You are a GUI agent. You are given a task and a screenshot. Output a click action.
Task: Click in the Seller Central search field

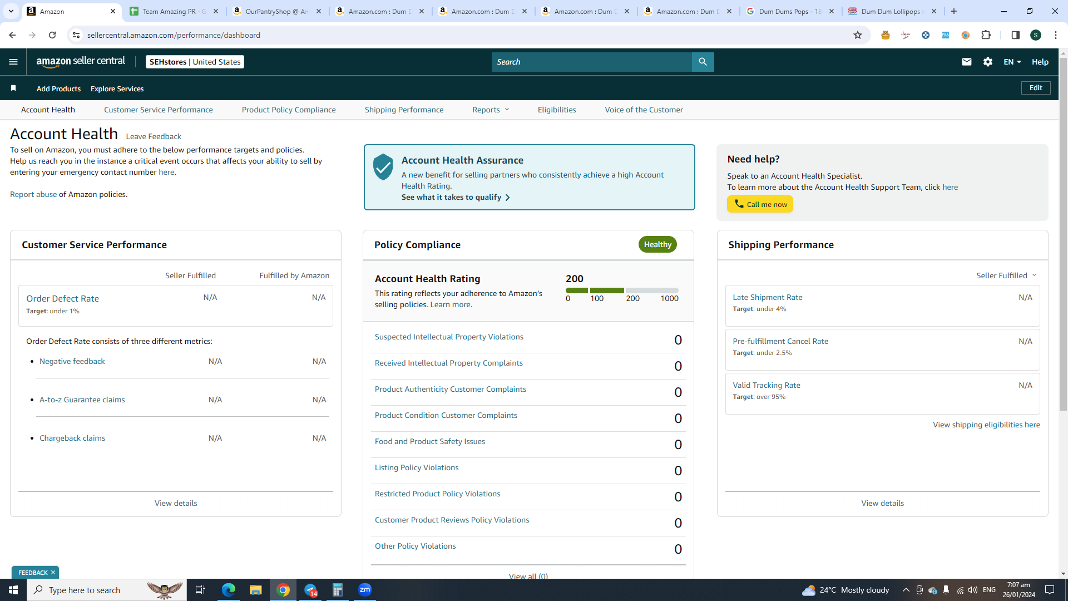coord(591,62)
